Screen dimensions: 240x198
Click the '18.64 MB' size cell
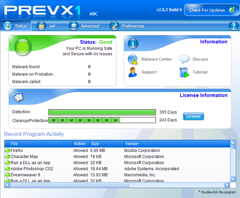click(99, 169)
